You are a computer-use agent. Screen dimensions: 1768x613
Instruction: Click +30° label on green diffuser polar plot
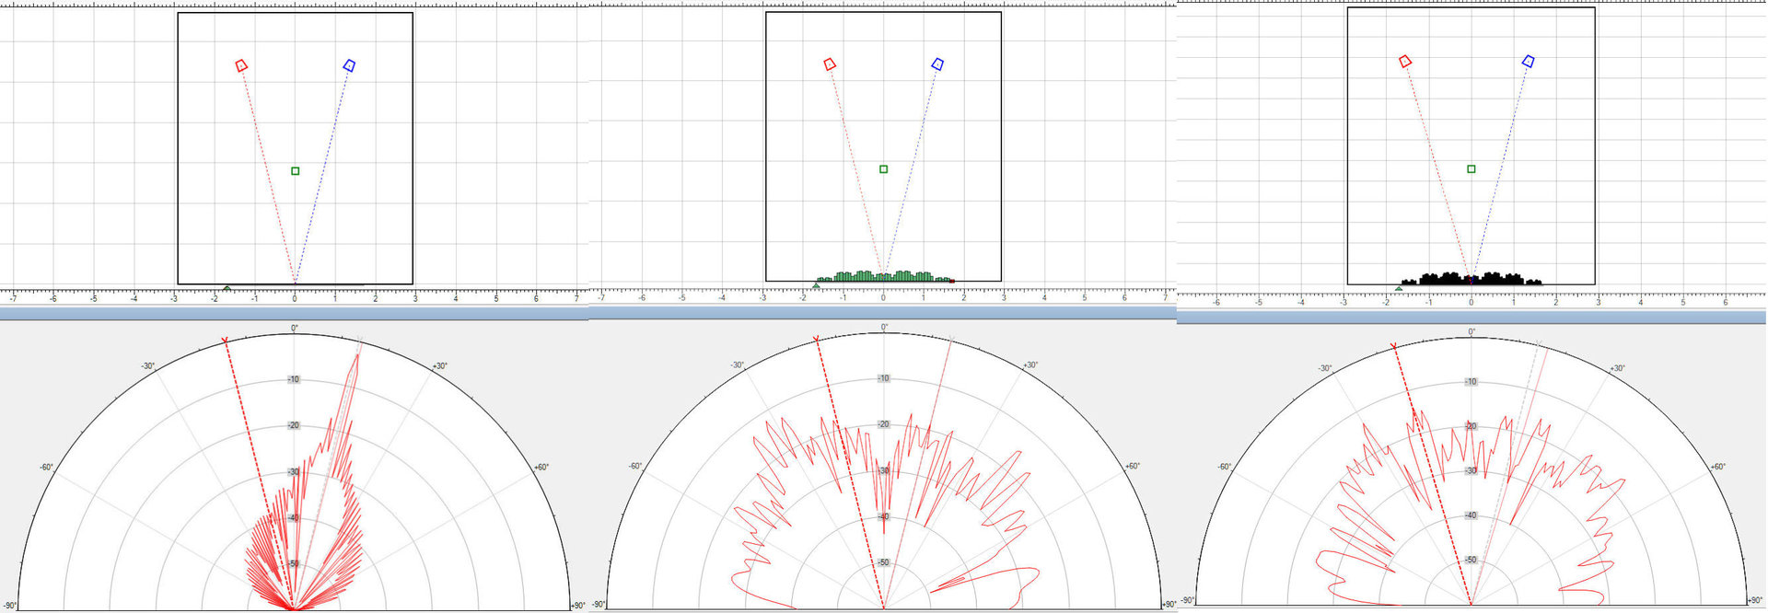[x=1030, y=365]
